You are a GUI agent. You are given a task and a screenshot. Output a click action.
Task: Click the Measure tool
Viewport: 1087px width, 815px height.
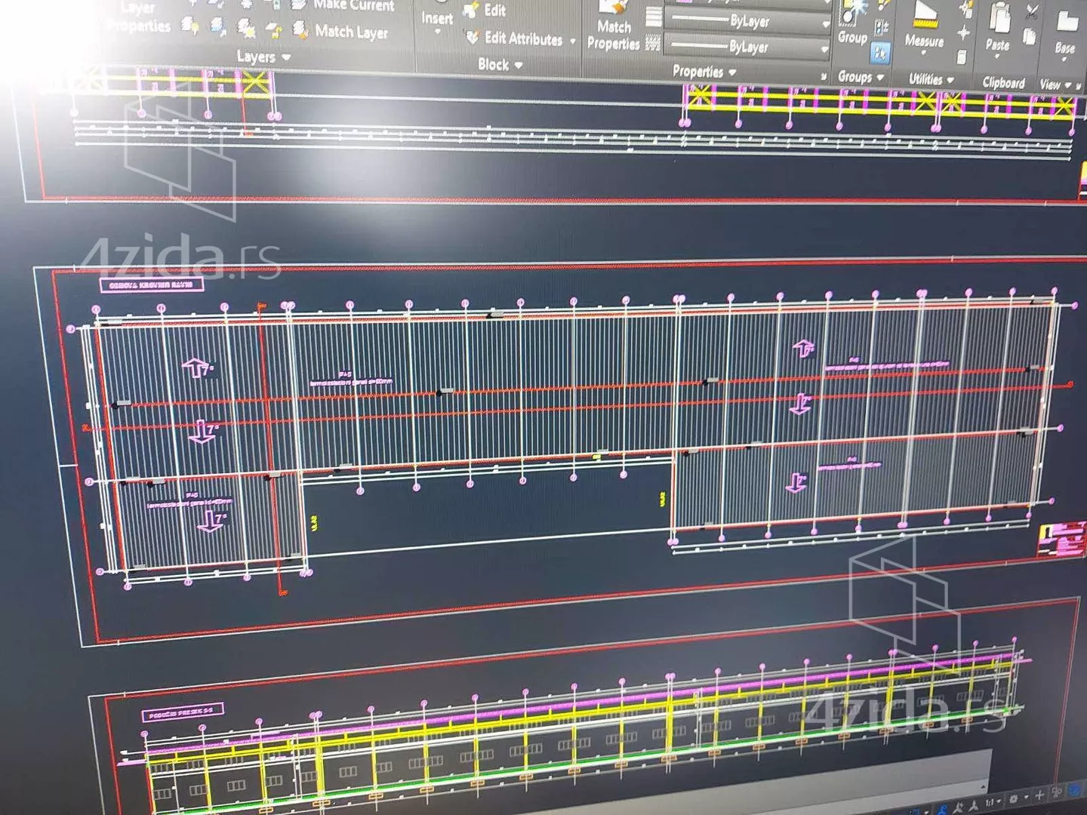pyautogui.click(x=925, y=26)
